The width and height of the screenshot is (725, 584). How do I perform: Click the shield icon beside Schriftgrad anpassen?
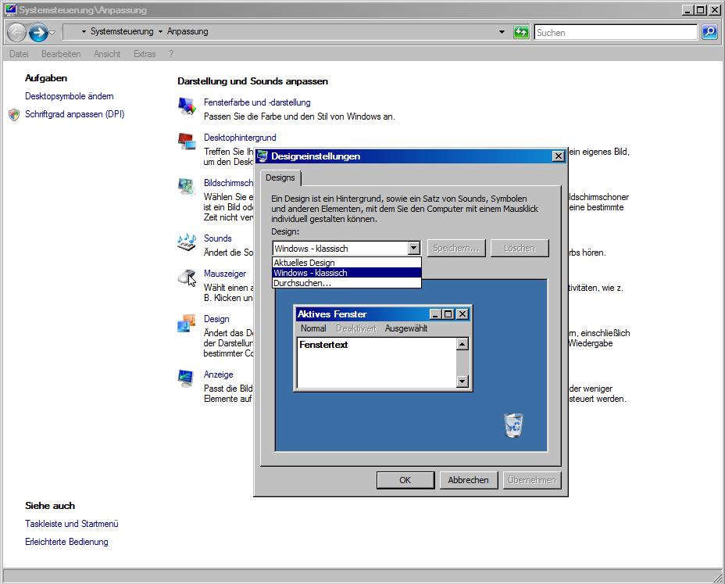(14, 114)
